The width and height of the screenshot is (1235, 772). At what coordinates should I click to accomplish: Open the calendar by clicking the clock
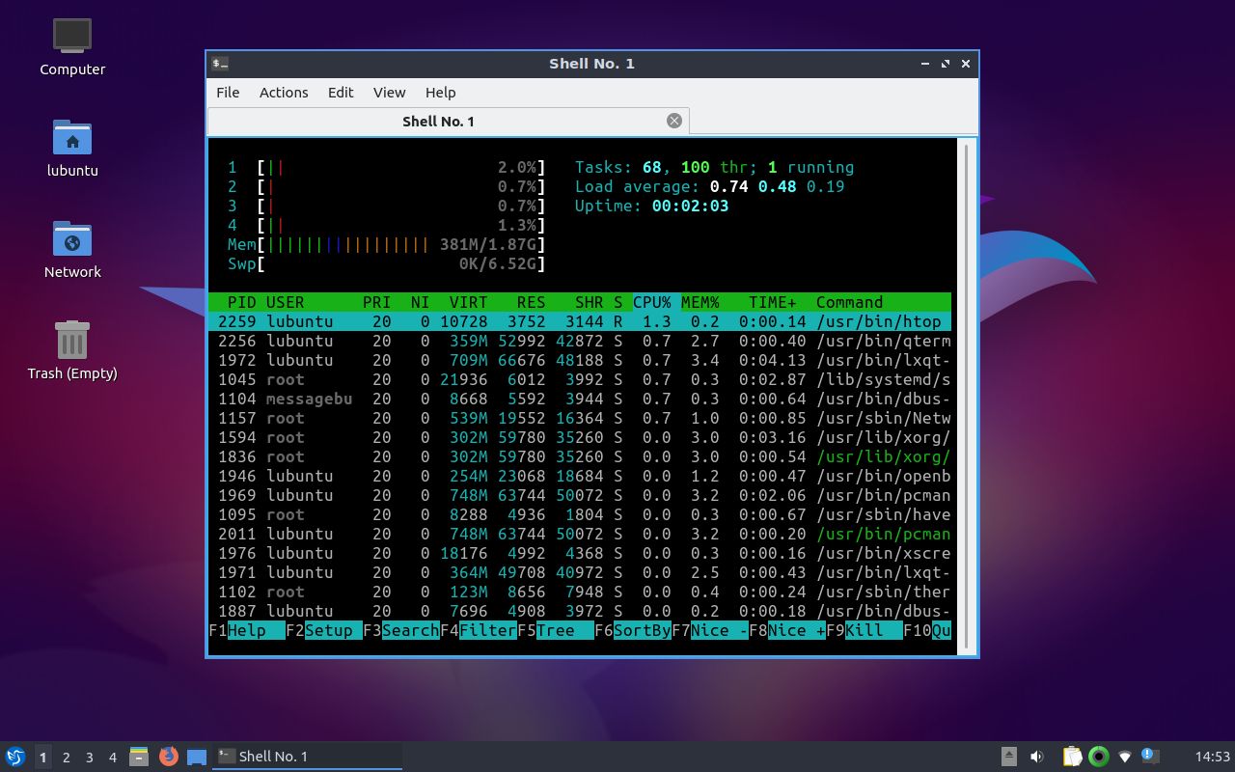pos(1213,757)
